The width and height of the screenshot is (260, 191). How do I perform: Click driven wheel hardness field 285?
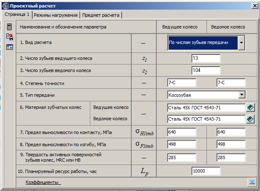(x=231, y=158)
